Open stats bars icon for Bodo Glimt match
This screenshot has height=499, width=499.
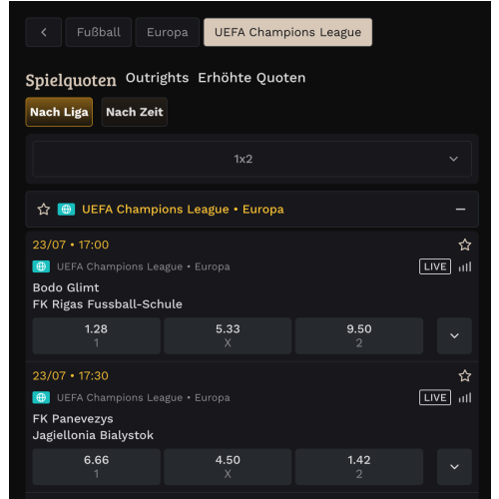pyautogui.click(x=465, y=266)
